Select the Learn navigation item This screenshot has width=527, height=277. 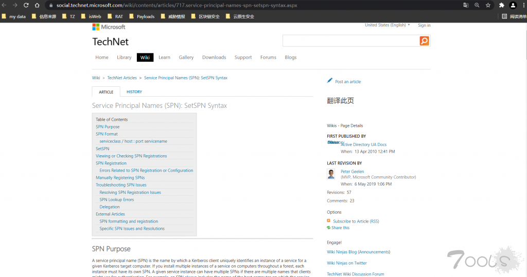tap(164, 58)
